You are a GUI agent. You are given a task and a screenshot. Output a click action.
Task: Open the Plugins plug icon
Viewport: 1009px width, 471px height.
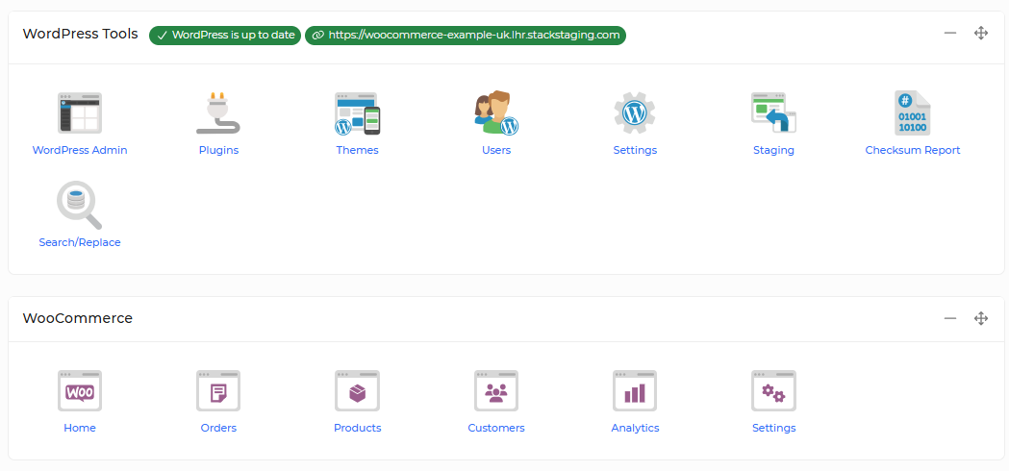tap(218, 112)
